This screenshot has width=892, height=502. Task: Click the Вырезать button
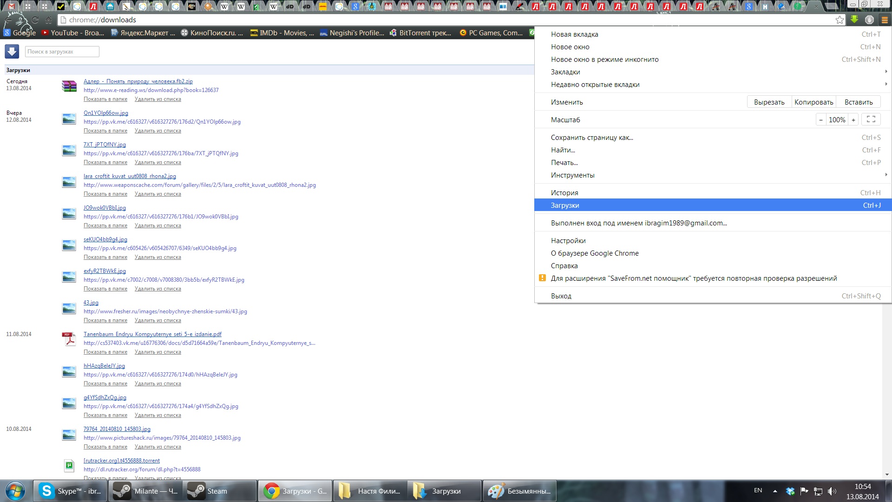coord(769,102)
